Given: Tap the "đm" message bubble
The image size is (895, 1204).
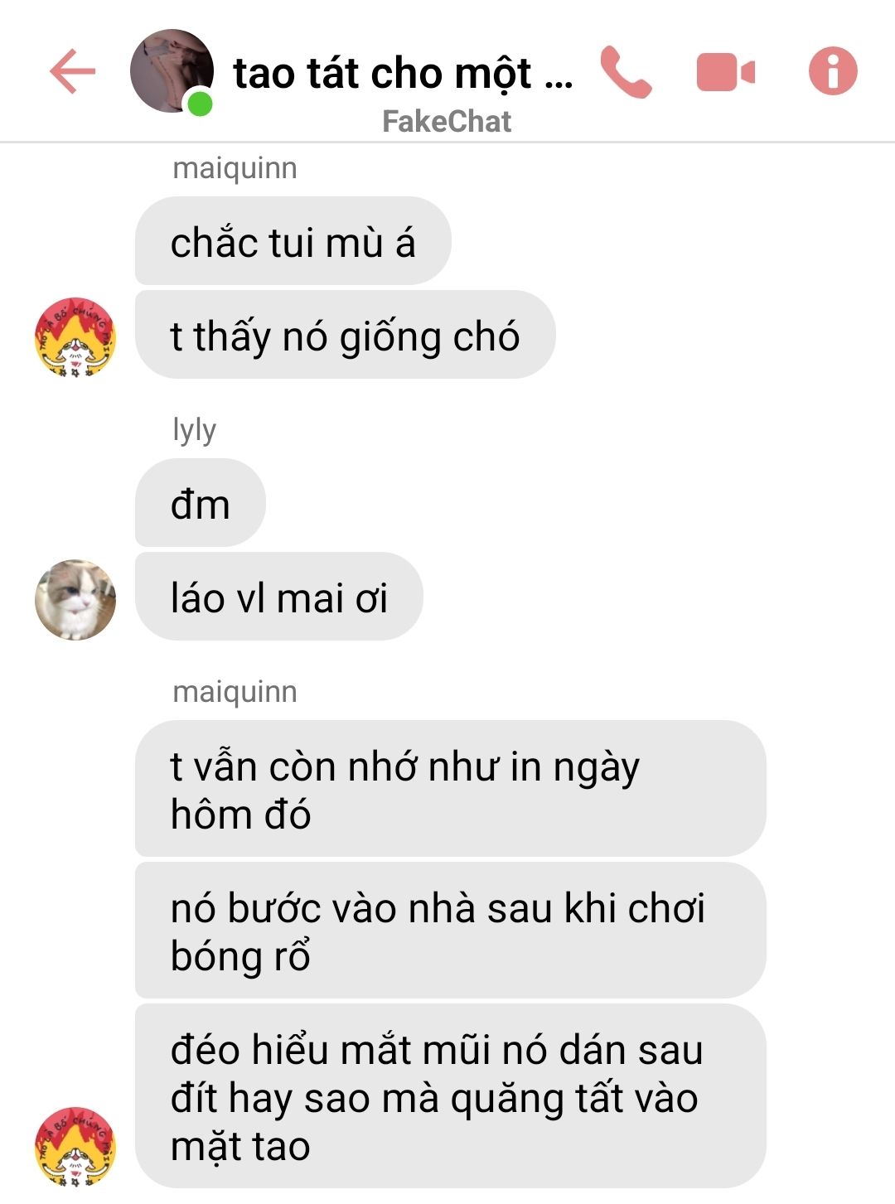Looking at the screenshot, I should click(200, 503).
